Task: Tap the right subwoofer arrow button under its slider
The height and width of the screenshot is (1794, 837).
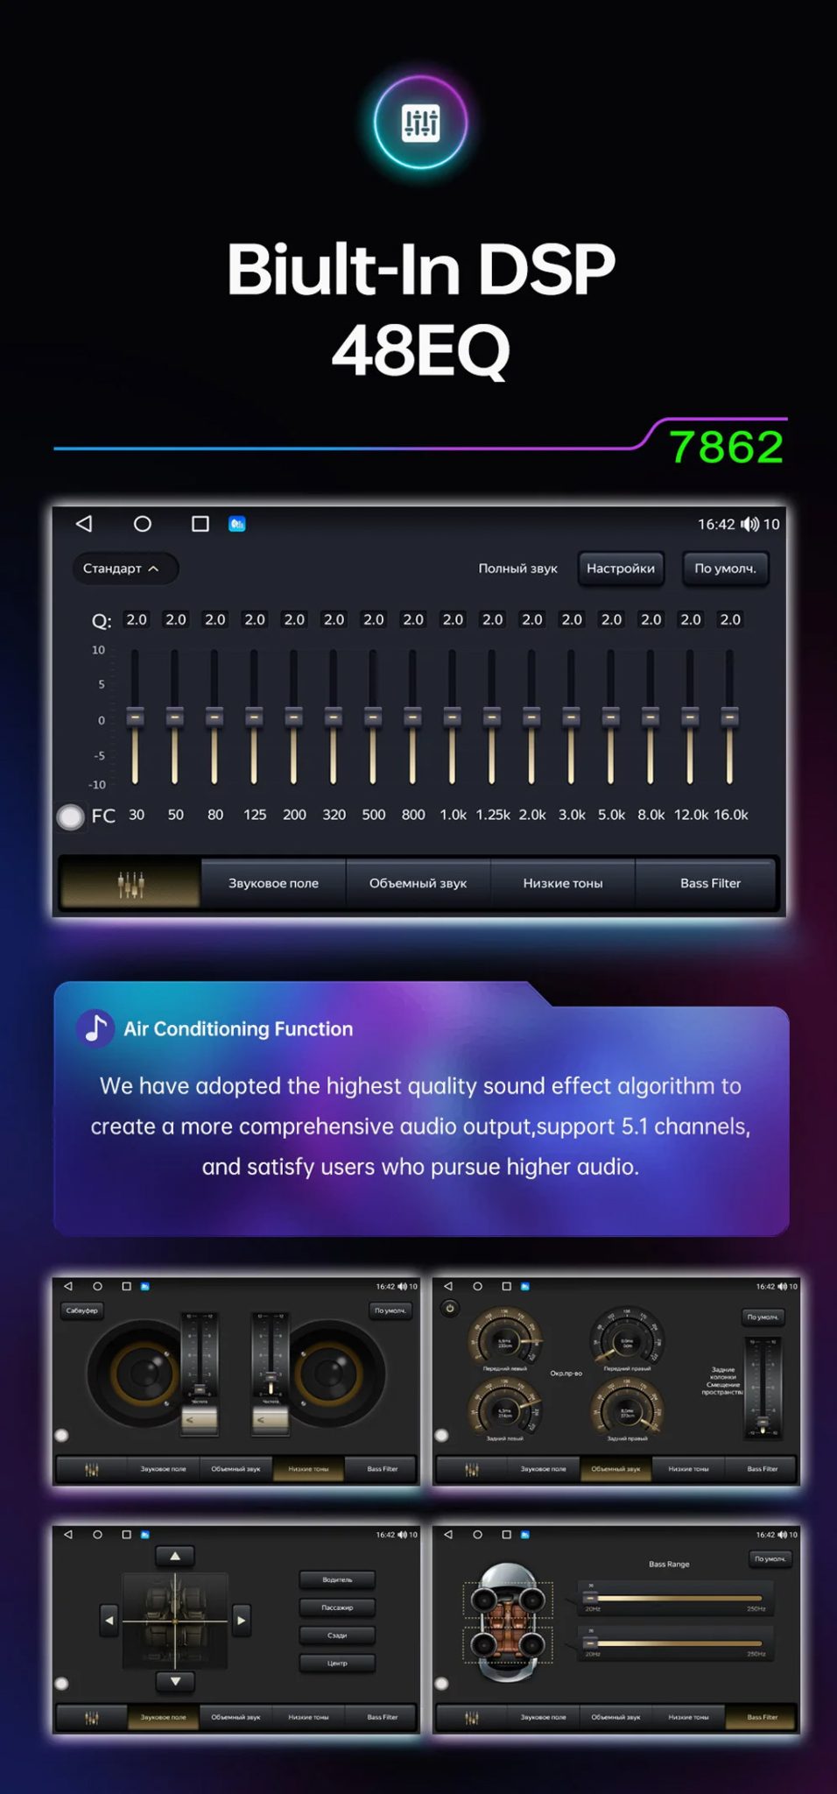Action: 271,1420
